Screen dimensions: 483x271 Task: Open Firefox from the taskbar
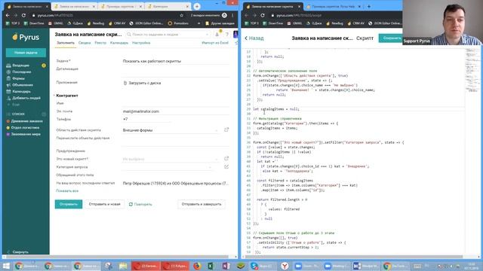[x=196, y=266]
